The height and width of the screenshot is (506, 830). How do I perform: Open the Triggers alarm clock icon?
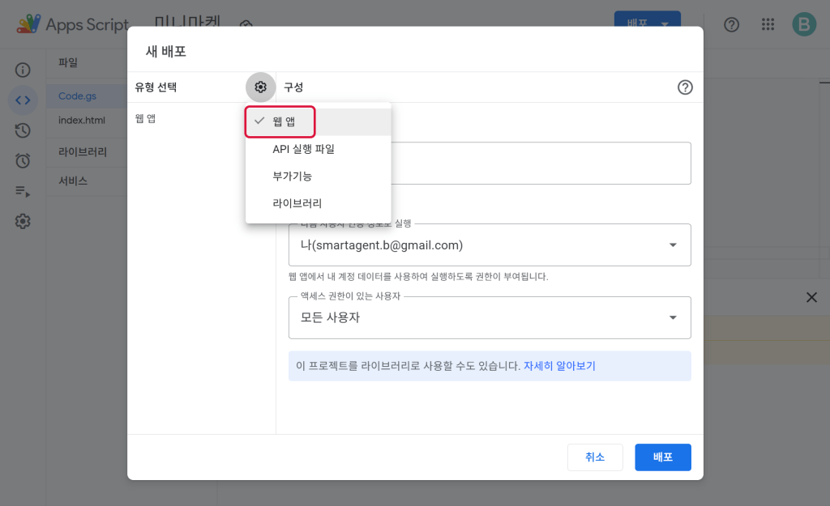tap(23, 160)
